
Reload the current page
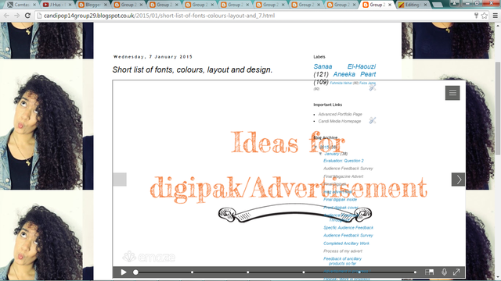click(27, 16)
